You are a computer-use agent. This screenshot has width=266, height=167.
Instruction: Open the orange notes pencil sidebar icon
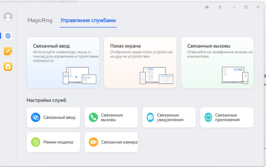coord(8,51)
